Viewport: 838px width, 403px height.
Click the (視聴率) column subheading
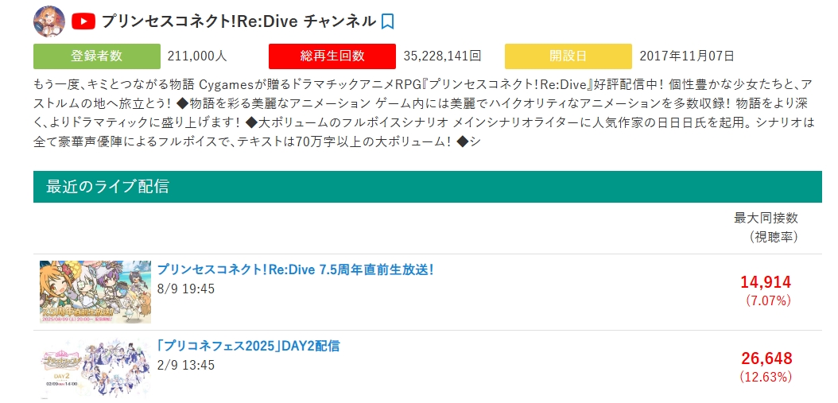pyautogui.click(x=774, y=237)
